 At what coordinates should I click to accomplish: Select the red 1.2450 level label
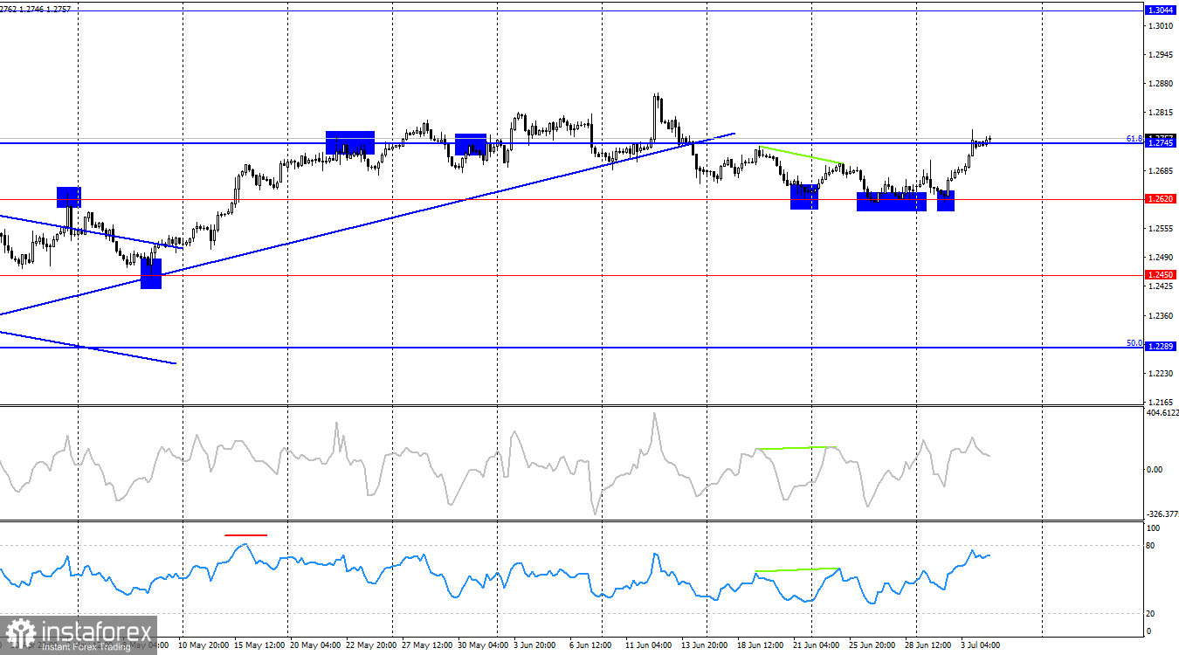click(x=1160, y=275)
